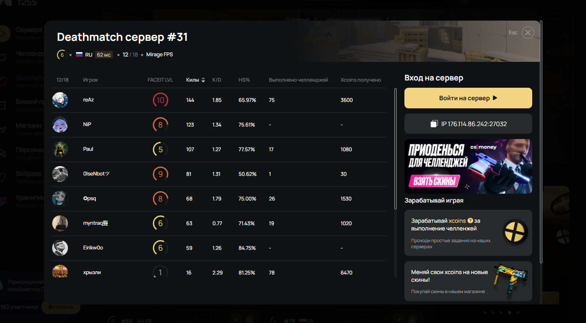The width and height of the screenshot is (586, 323).
Task: Click the Вступить button behind the dialog
Action: (61, 307)
